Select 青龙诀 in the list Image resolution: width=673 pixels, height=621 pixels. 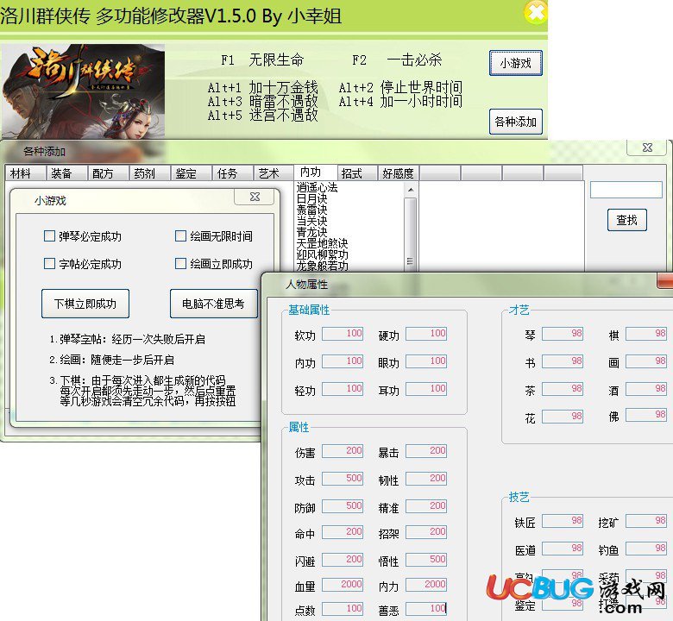point(311,232)
